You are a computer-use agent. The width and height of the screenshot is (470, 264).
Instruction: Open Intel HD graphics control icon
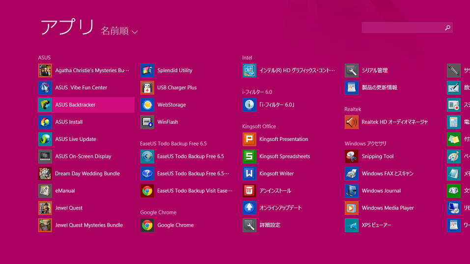[249, 71]
